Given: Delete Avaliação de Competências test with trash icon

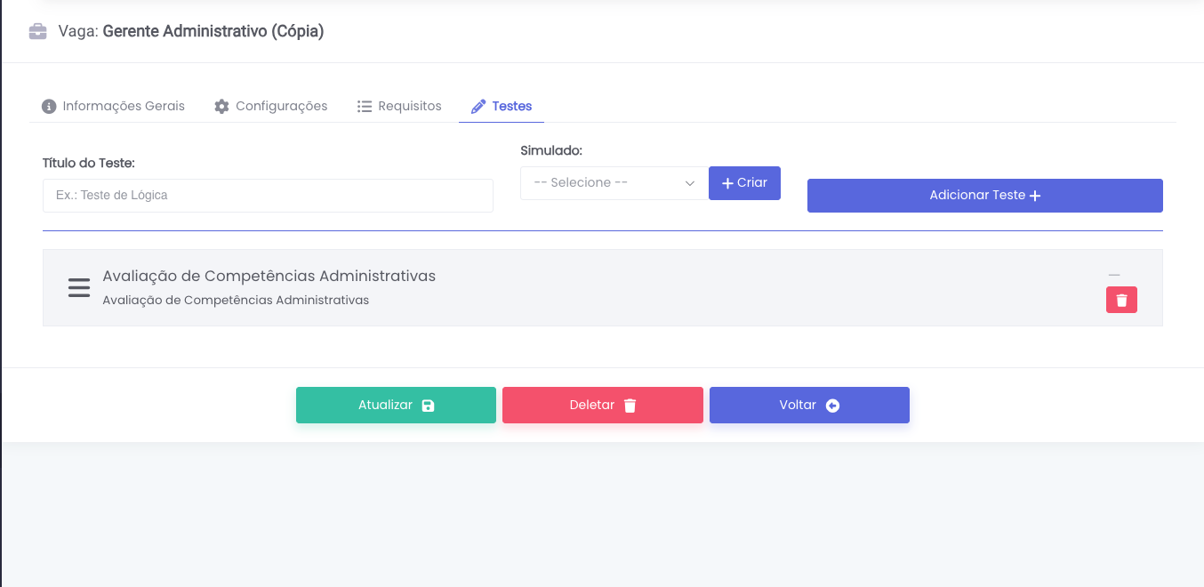Looking at the screenshot, I should point(1121,301).
